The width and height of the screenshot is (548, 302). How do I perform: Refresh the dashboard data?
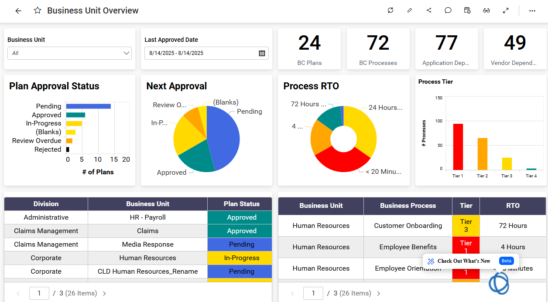390,10
